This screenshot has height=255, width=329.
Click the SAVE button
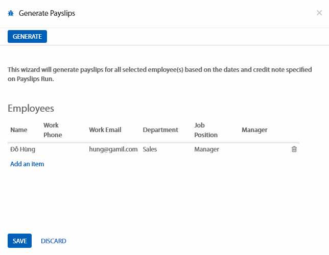[x=19, y=241]
